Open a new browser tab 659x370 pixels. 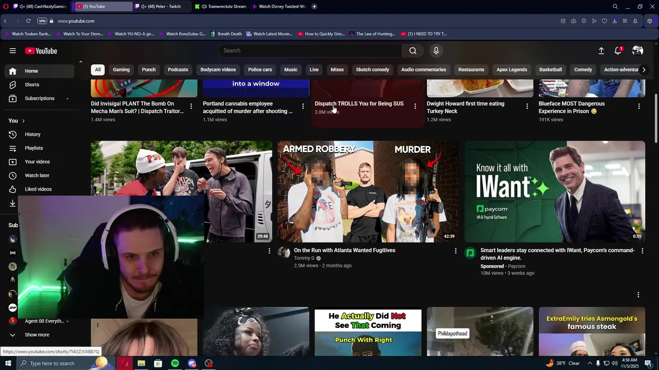click(314, 7)
